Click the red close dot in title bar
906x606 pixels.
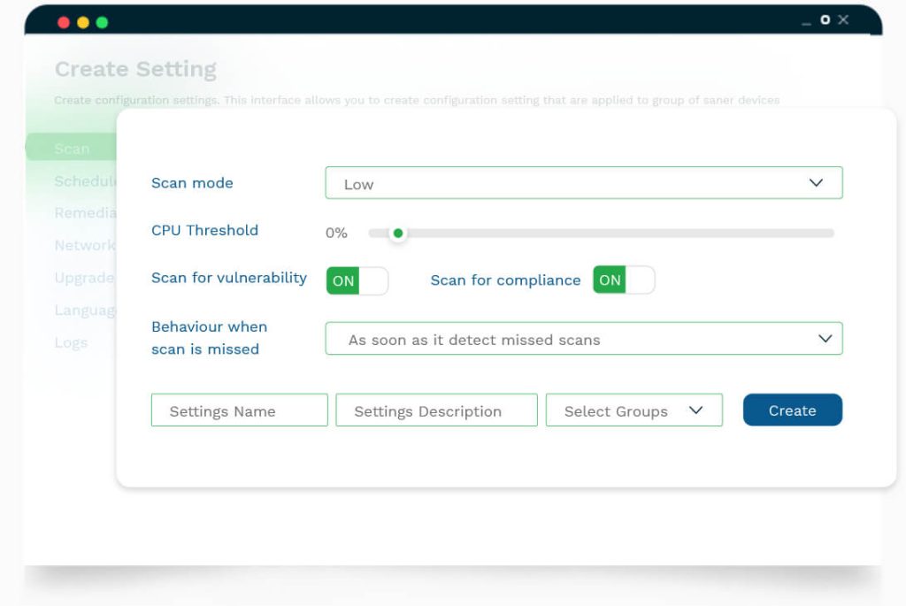pyautogui.click(x=64, y=22)
